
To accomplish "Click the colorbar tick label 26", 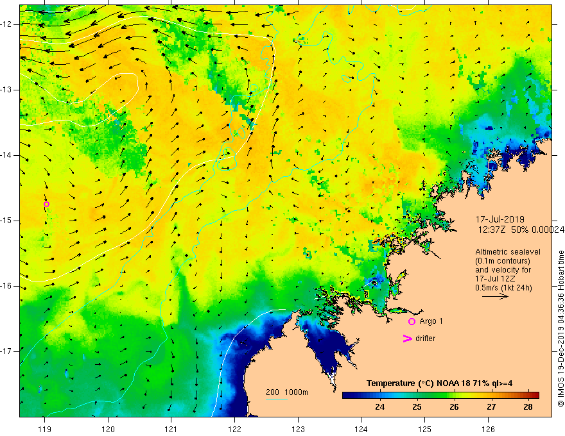I will point(454,407).
